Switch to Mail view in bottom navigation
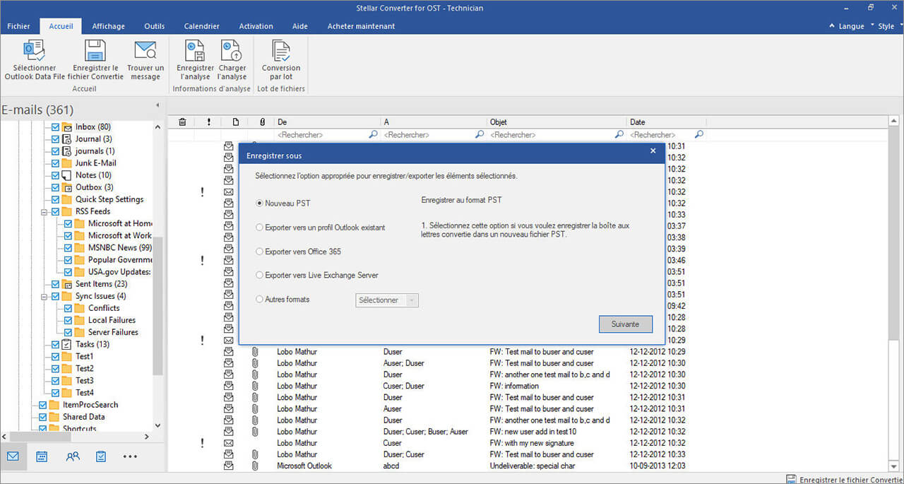This screenshot has width=904, height=484. 13,456
